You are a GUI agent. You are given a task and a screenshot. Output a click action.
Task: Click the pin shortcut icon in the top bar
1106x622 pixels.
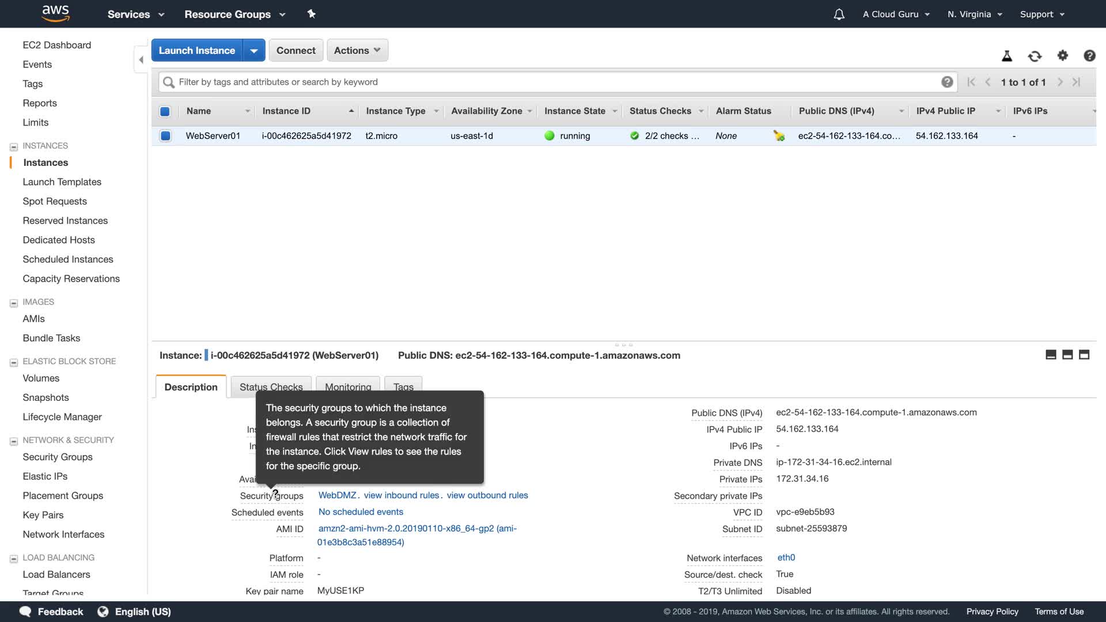(312, 14)
